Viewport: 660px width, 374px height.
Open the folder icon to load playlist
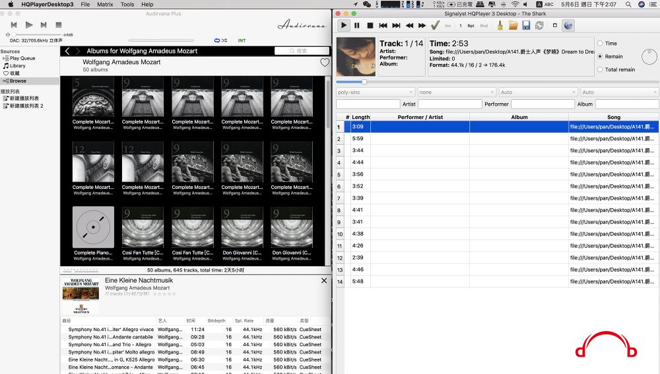coord(513,26)
